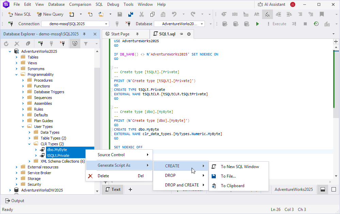The height and width of the screenshot is (214, 340).
Task: Open the Source Control submenu
Action: click(x=119, y=155)
